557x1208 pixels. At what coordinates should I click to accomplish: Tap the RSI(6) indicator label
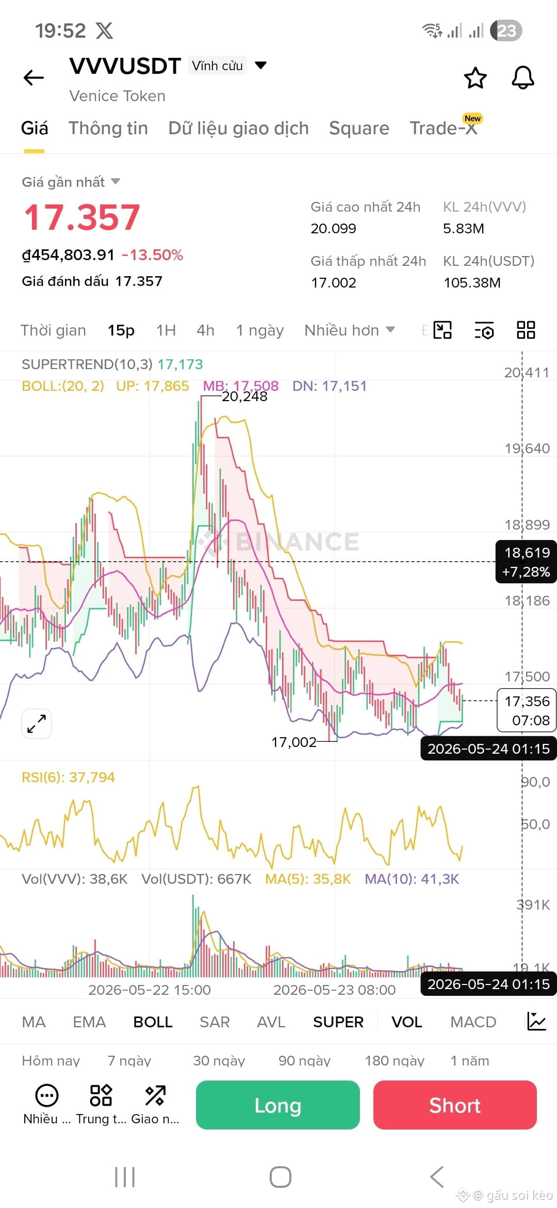point(68,777)
